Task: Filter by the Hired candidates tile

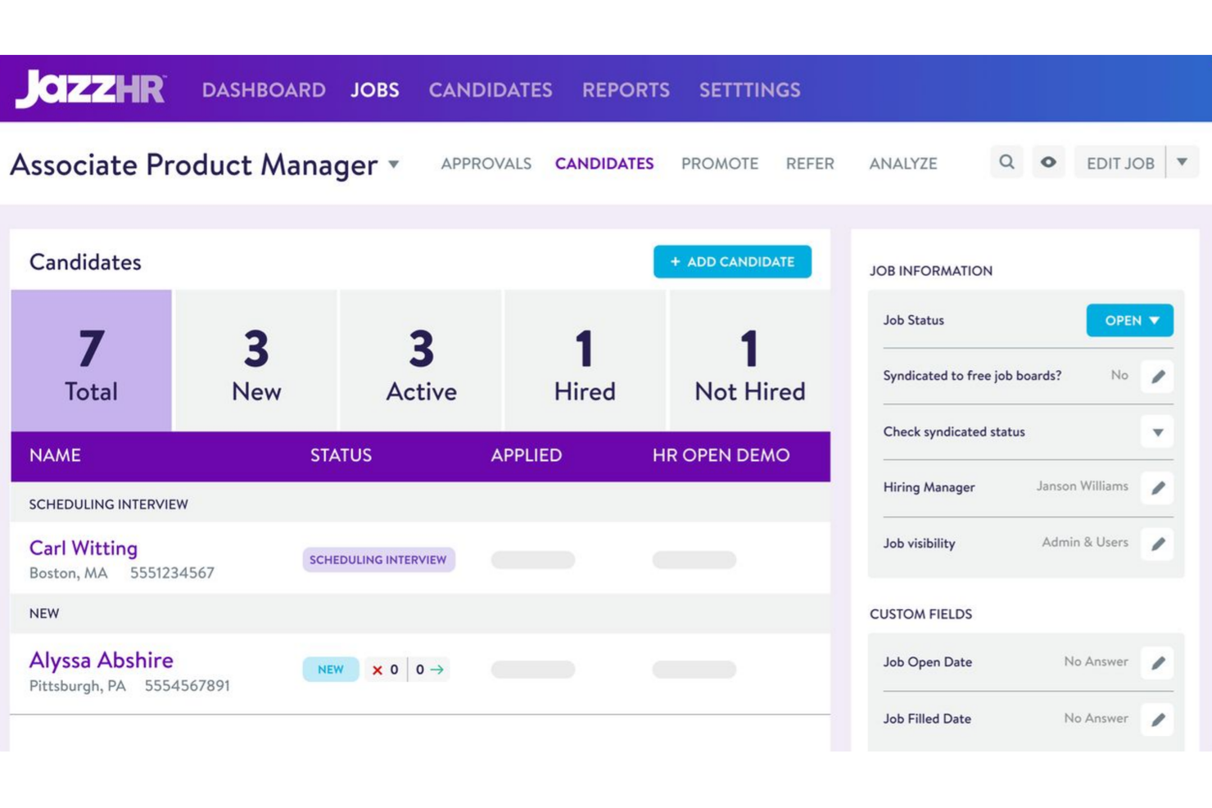Action: pyautogui.click(x=585, y=361)
